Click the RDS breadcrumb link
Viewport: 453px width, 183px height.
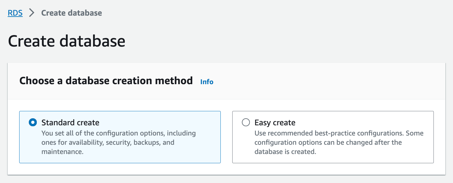[15, 13]
